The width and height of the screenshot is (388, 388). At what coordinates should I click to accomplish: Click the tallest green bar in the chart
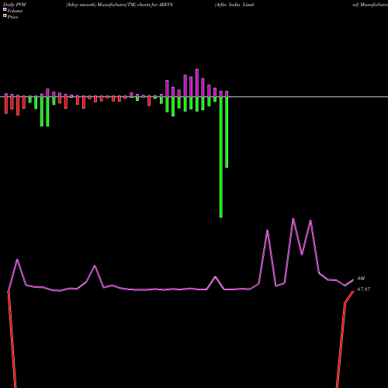click(x=220, y=158)
